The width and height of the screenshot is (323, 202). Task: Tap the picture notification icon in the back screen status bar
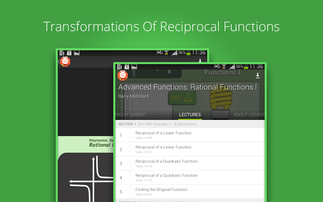click(77, 53)
